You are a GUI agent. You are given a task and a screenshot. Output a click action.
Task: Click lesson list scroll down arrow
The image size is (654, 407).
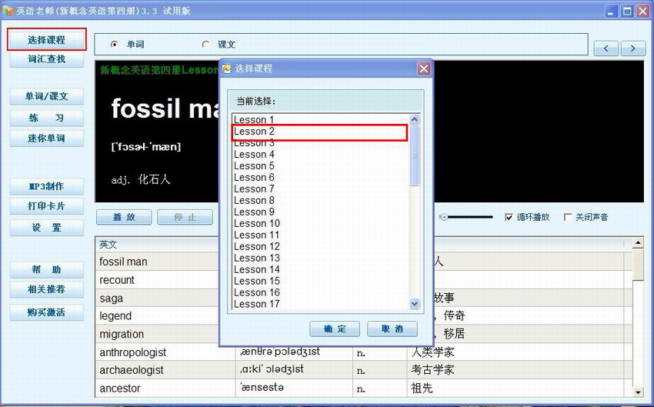click(x=414, y=304)
